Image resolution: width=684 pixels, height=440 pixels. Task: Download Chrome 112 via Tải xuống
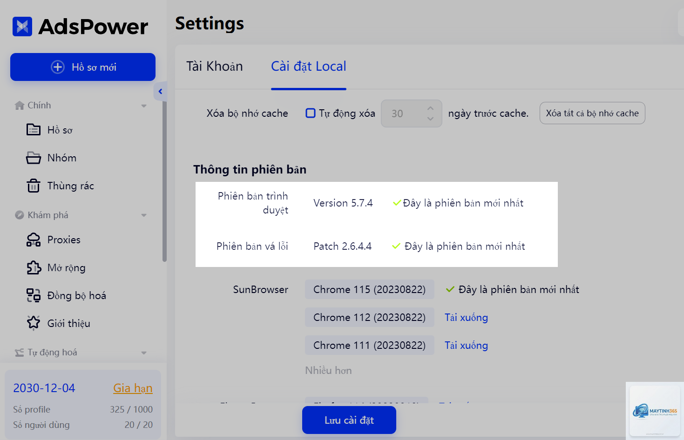[466, 318]
